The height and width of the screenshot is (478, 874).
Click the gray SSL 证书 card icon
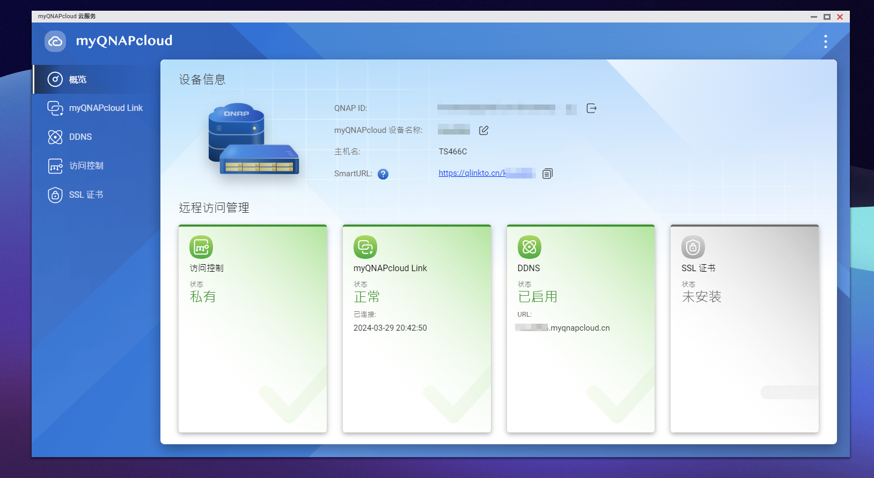693,247
